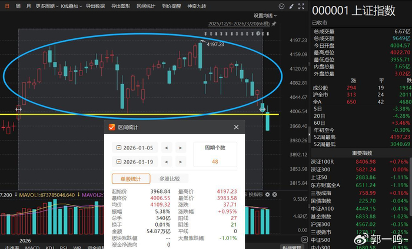The image size is (412, 249).
Task: Click the 重要指数 section header
Action: tap(361, 153)
